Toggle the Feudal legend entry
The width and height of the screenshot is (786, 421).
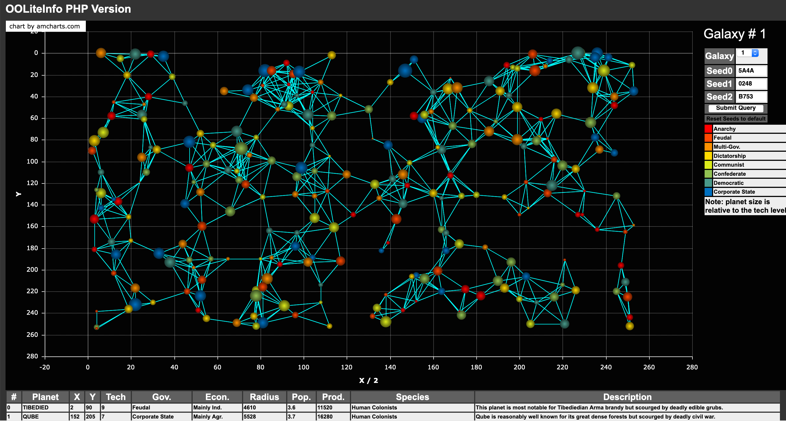(x=722, y=138)
